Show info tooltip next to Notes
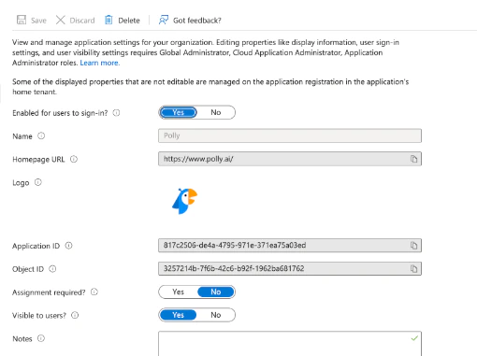Viewport: 477px width, 356px height. (x=41, y=338)
